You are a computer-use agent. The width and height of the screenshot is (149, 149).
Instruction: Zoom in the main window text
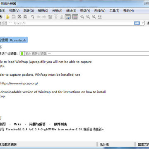82,17
